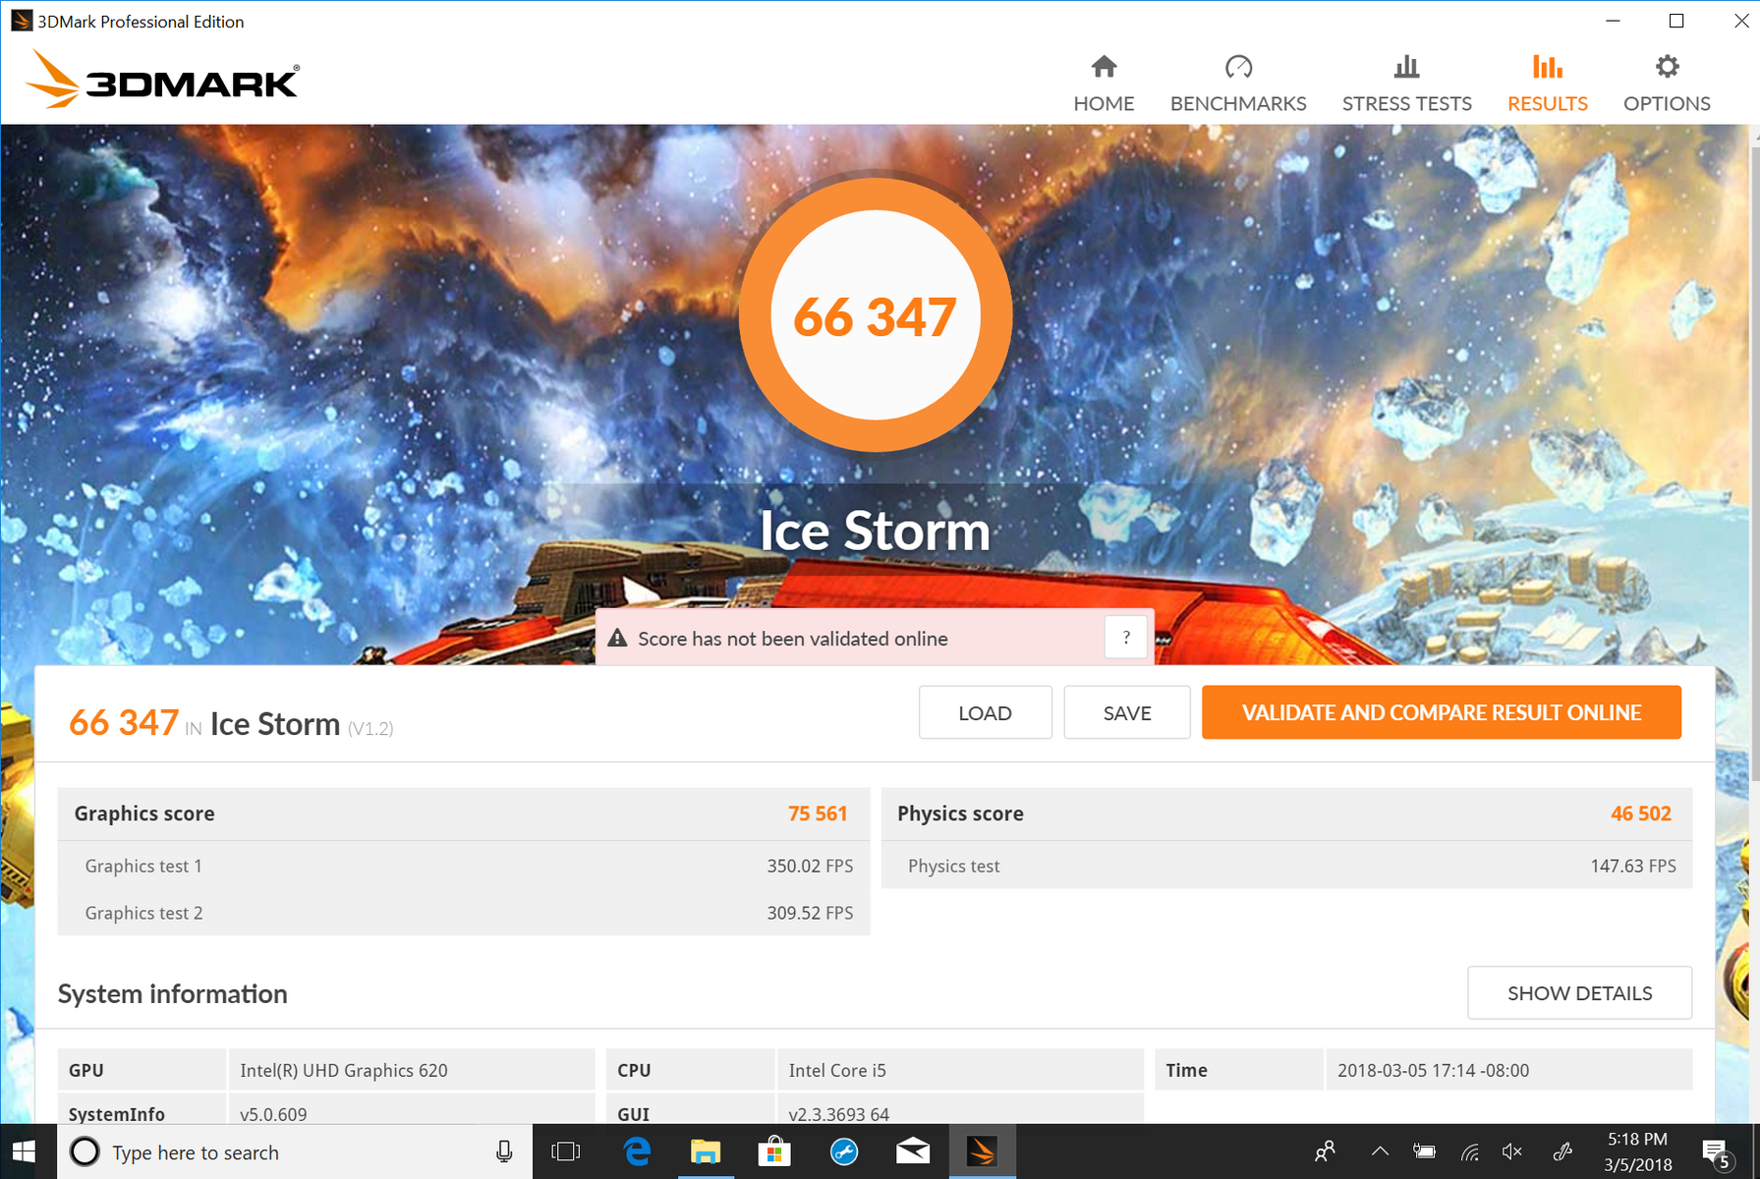Open the network Wi-Fi icon
1760x1179 pixels.
tap(1470, 1151)
